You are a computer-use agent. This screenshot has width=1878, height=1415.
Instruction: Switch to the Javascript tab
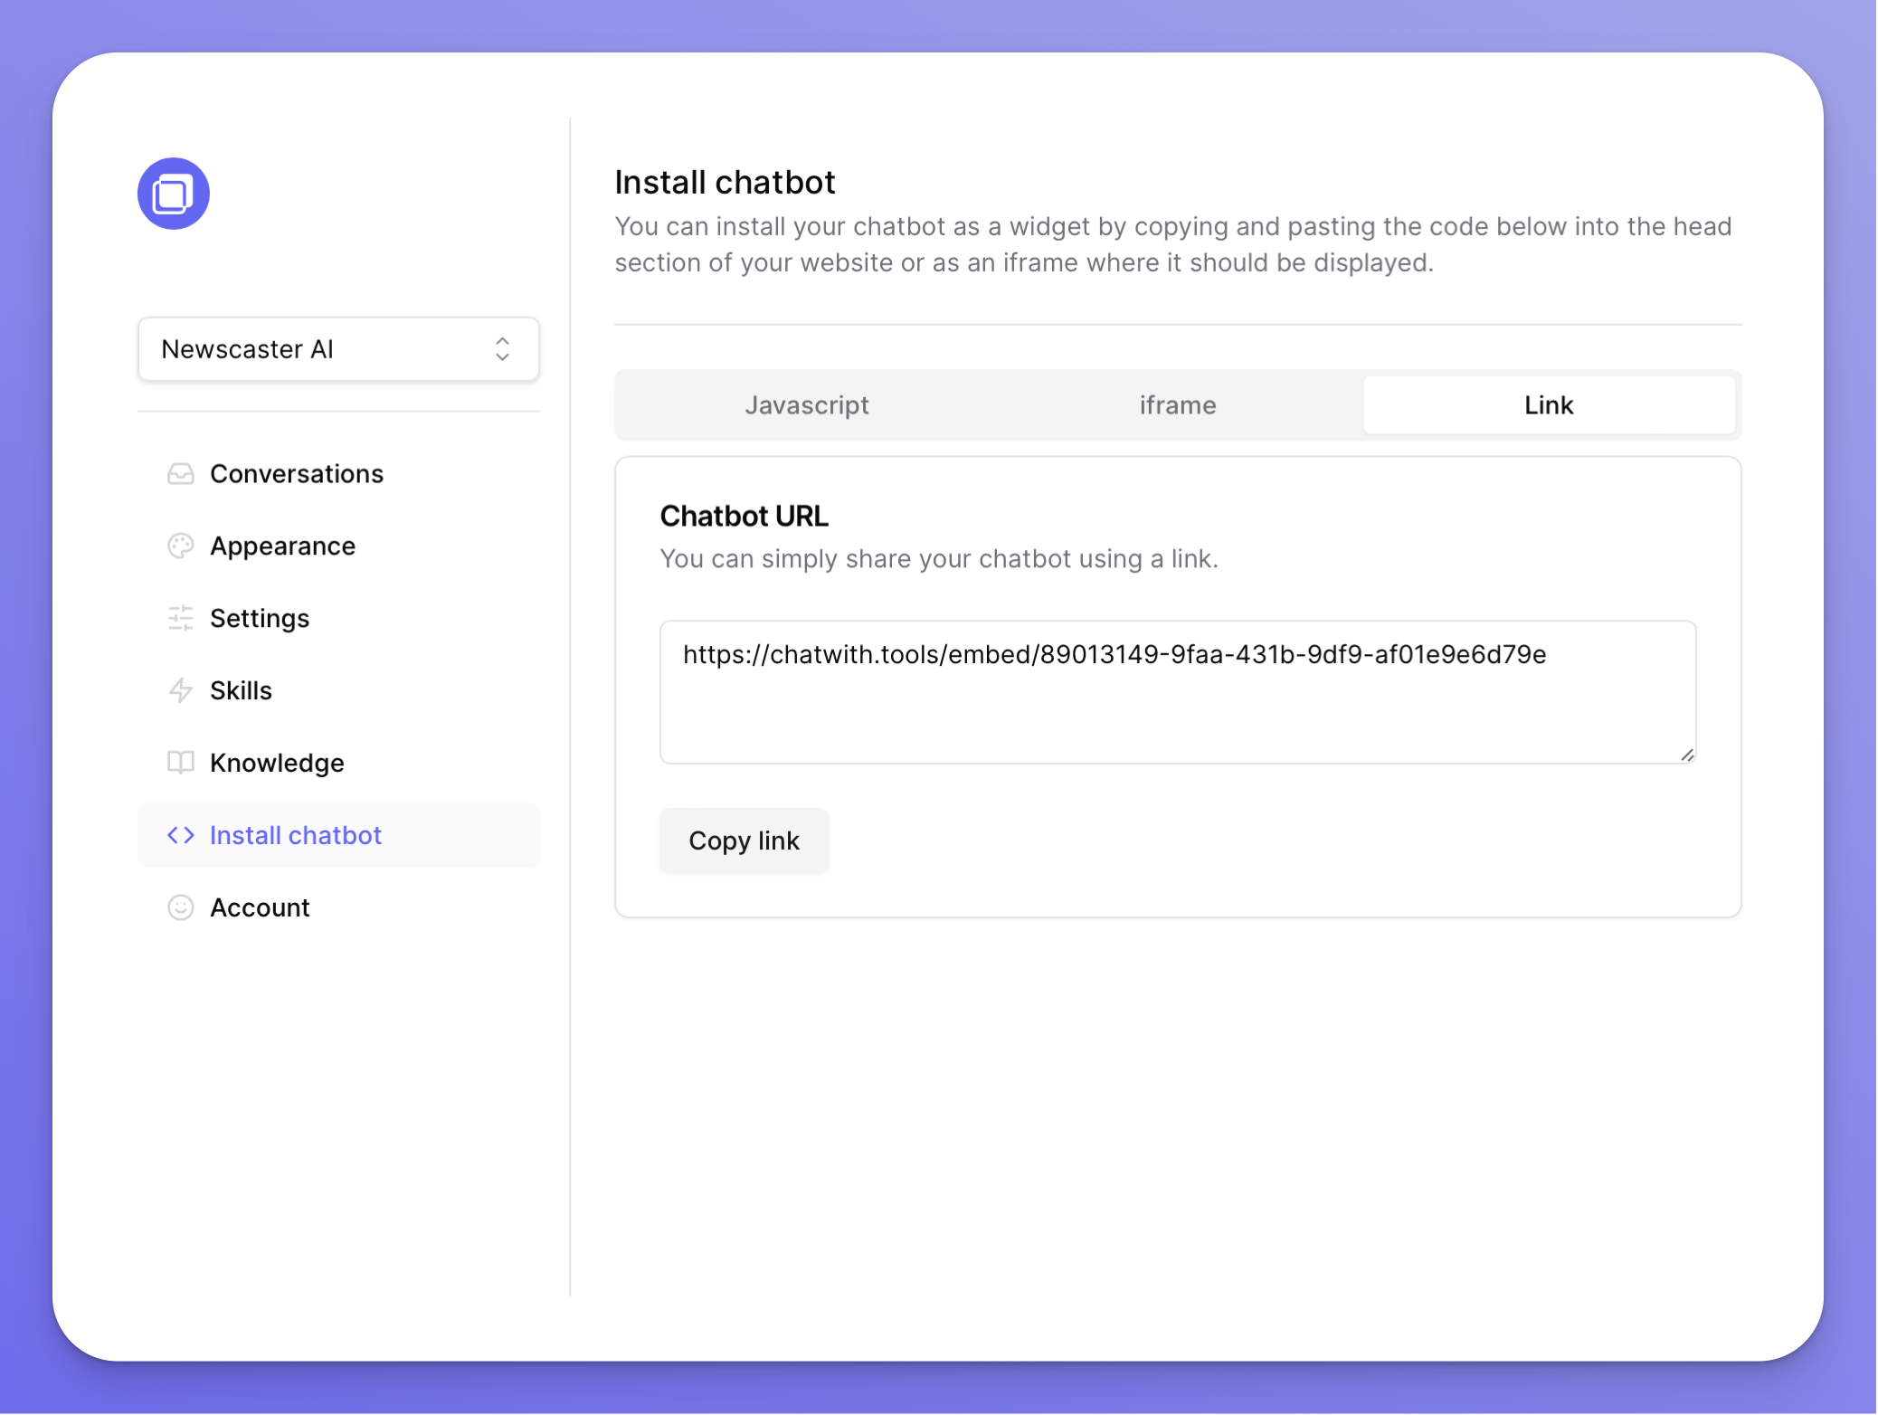806,405
